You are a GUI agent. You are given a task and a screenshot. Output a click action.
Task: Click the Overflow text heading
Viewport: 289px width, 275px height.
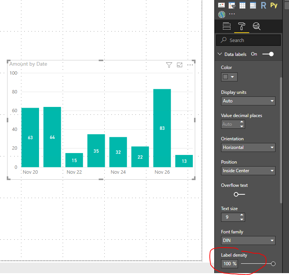[234, 185]
